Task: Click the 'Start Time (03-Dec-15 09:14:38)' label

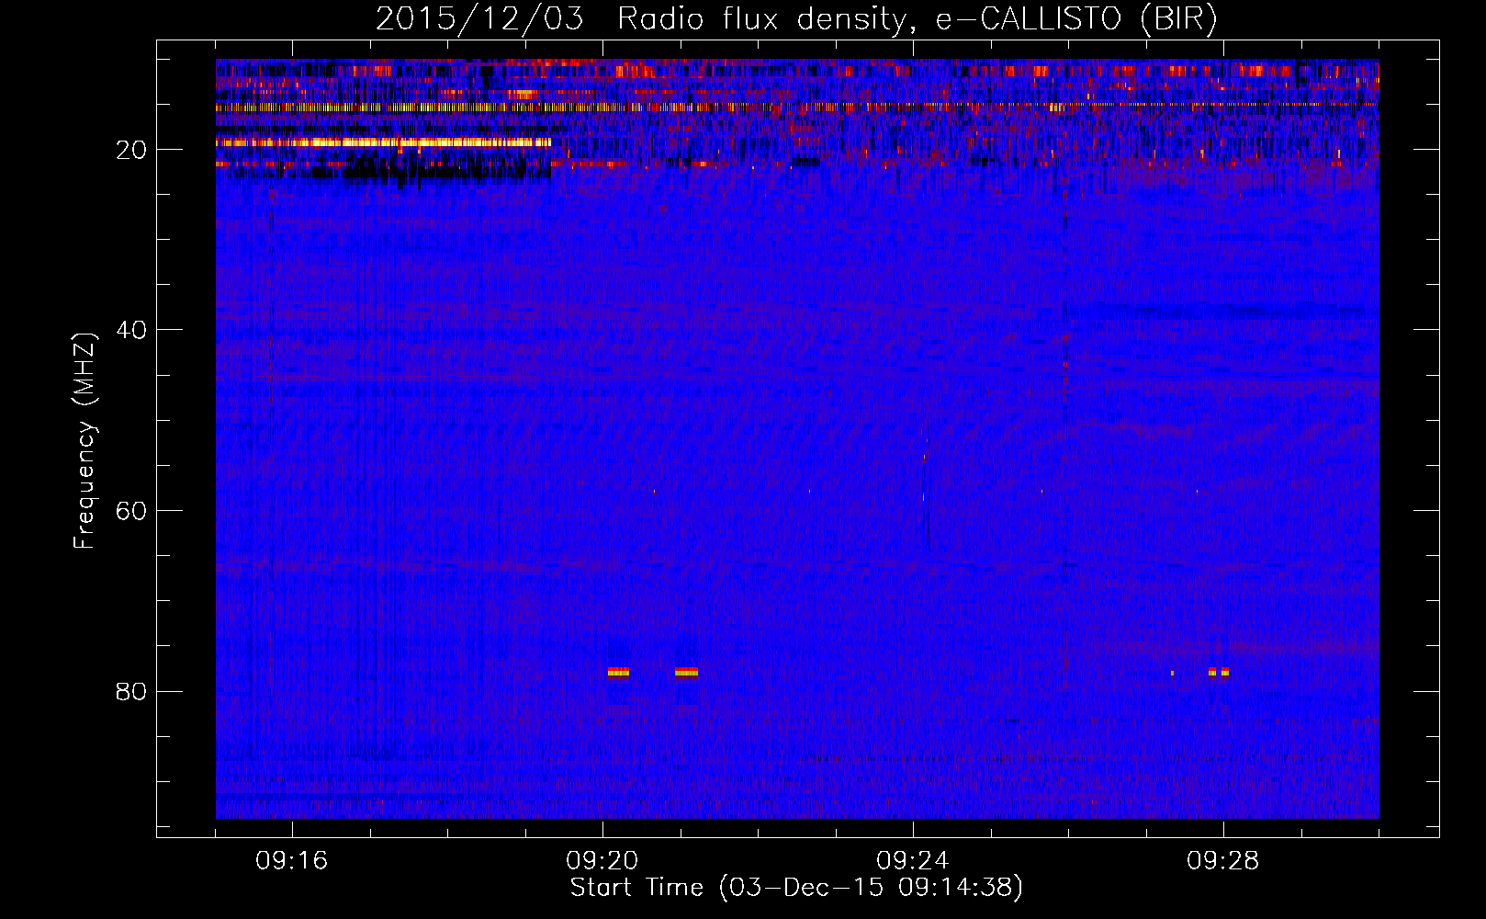Action: click(796, 888)
